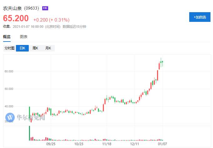This screenshot has height=148, width=213.
Task: Click the 50.000 price axis label
Action: 9,89
